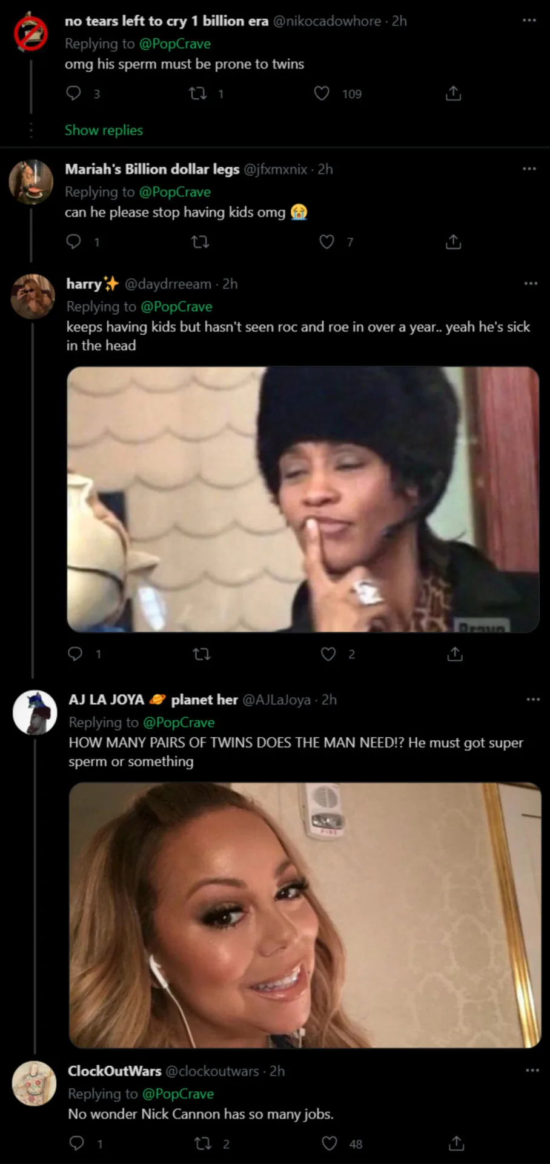This screenshot has width=550, height=1164.
Task: Expand Show replies under first tweet
Action: click(104, 130)
